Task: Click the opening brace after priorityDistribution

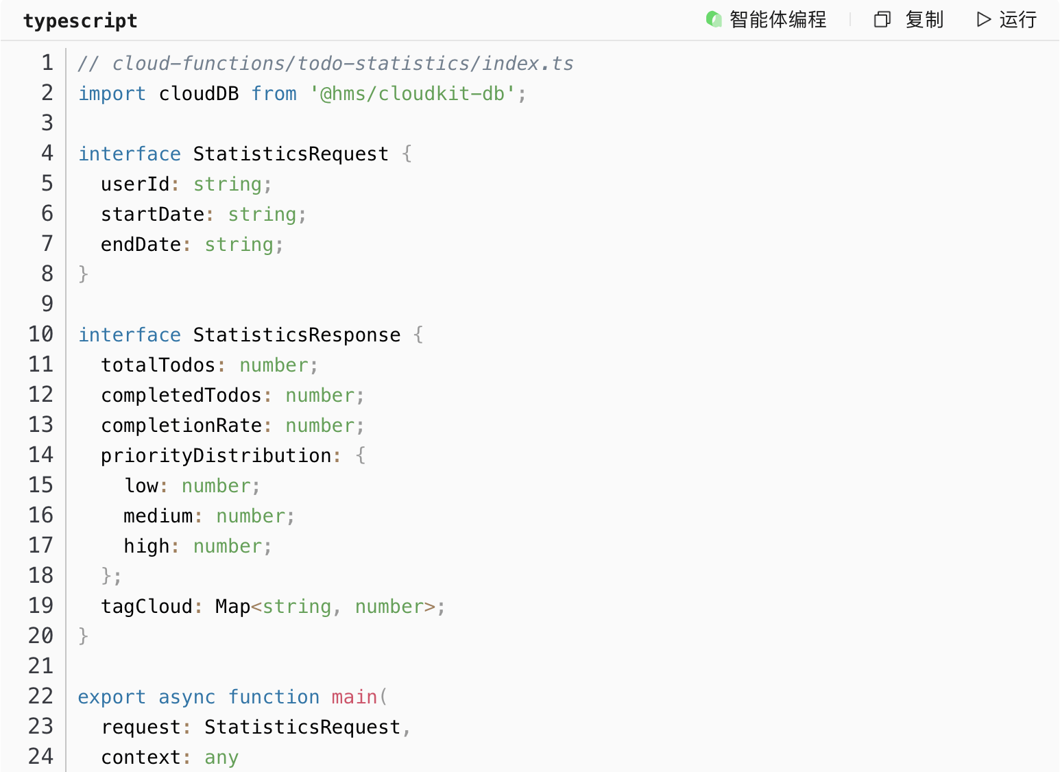Action: point(361,456)
